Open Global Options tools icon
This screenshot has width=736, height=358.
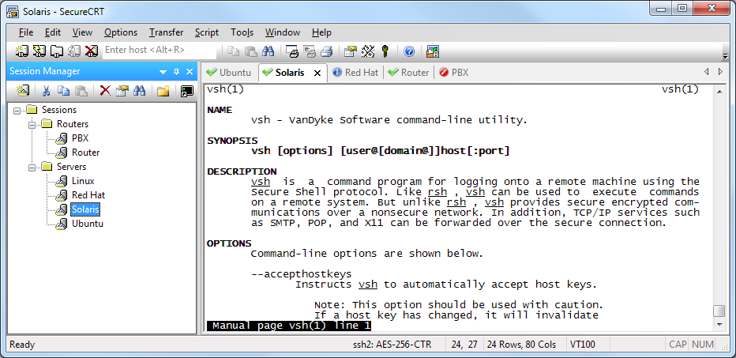[x=368, y=51]
